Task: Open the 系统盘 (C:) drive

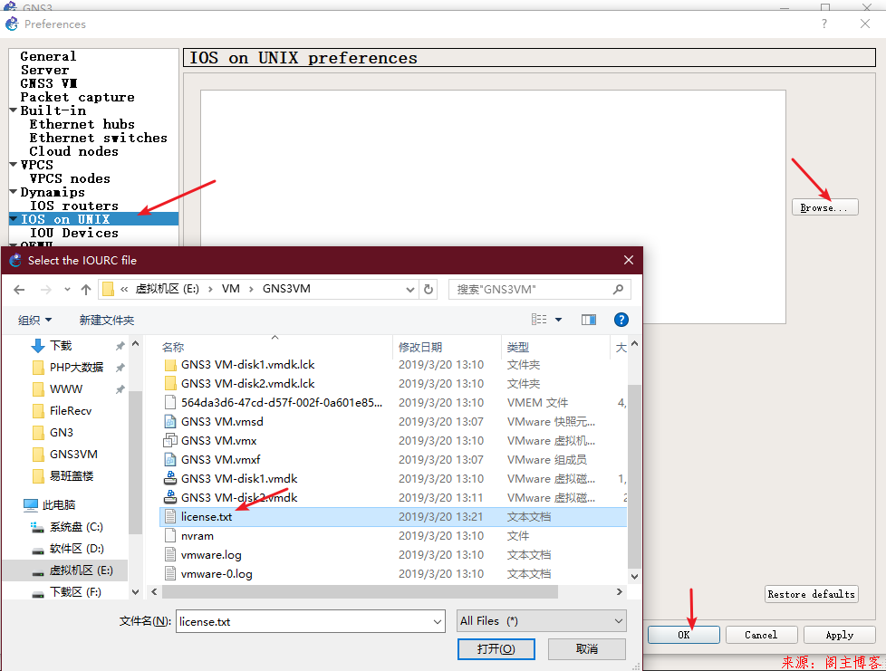Action: (x=76, y=527)
